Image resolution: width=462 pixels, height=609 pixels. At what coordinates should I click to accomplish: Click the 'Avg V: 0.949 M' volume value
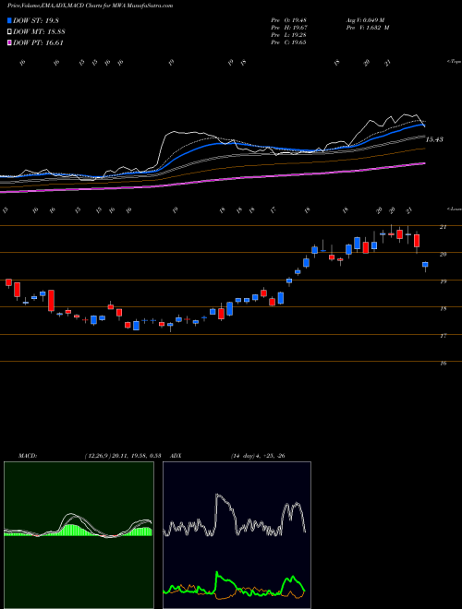tap(366, 20)
